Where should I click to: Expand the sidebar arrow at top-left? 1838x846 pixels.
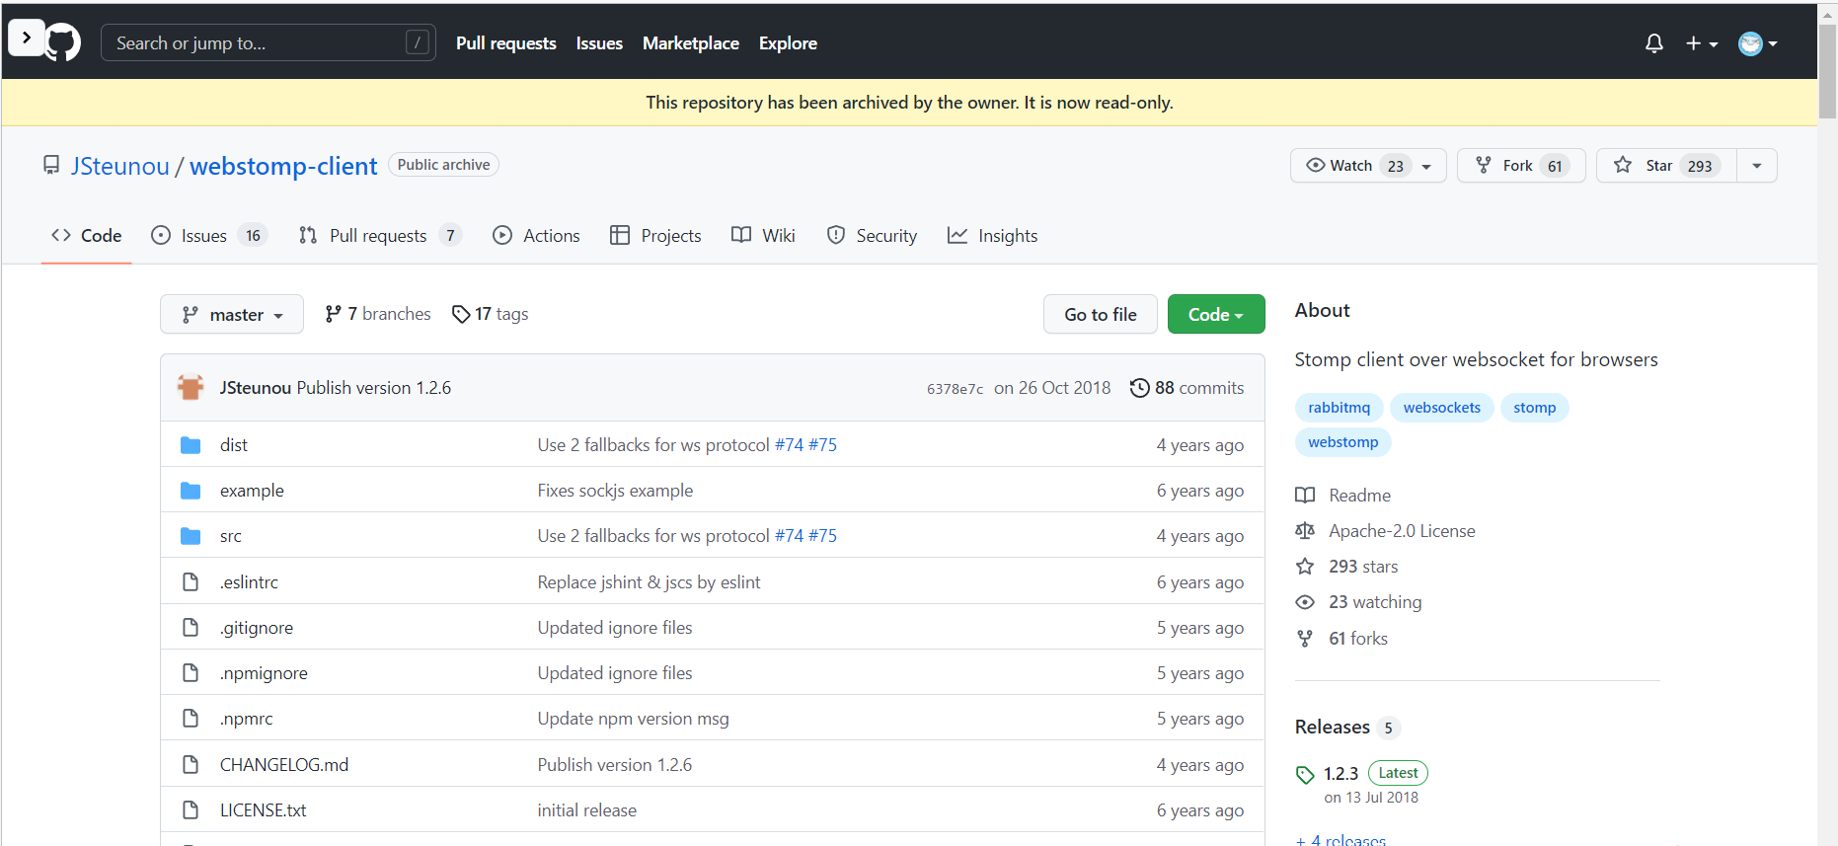(x=26, y=38)
